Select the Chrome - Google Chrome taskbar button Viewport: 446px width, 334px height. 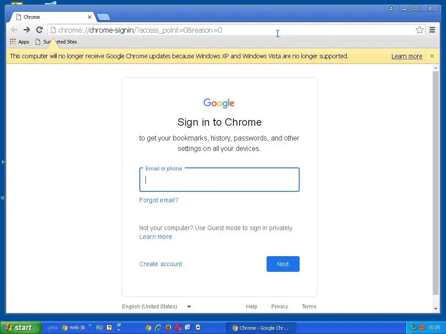pos(261,328)
